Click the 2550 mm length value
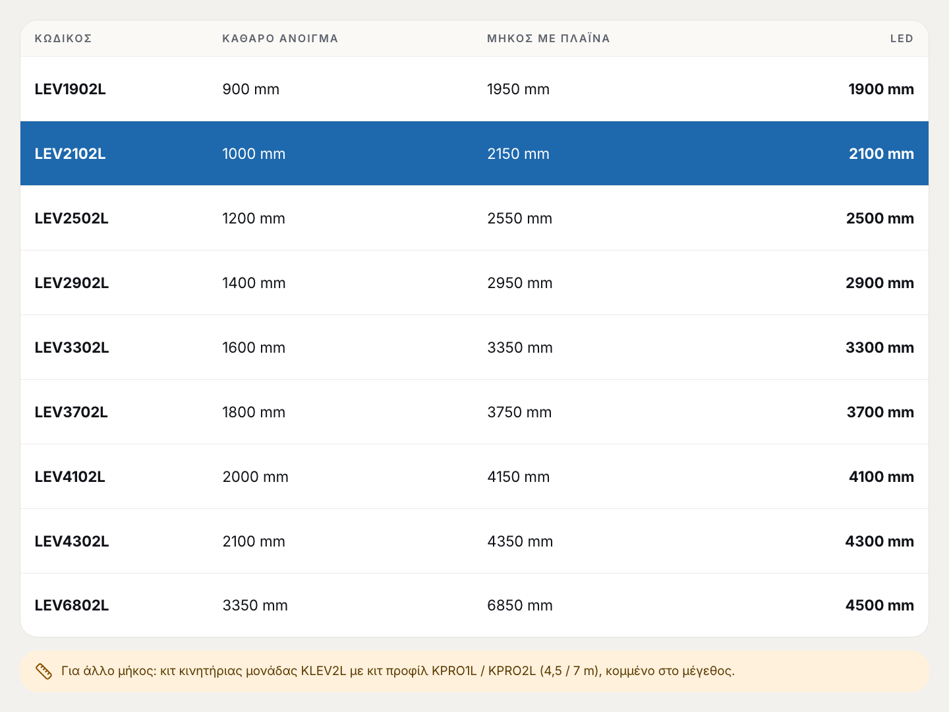Screen dimensions: 949x712 click(519, 218)
